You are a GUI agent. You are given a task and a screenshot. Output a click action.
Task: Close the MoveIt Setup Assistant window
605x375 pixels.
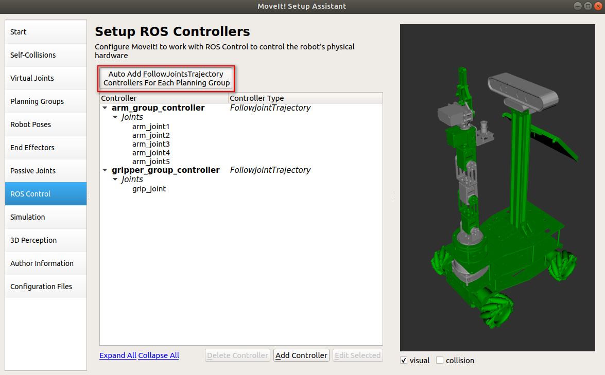(x=598, y=6)
